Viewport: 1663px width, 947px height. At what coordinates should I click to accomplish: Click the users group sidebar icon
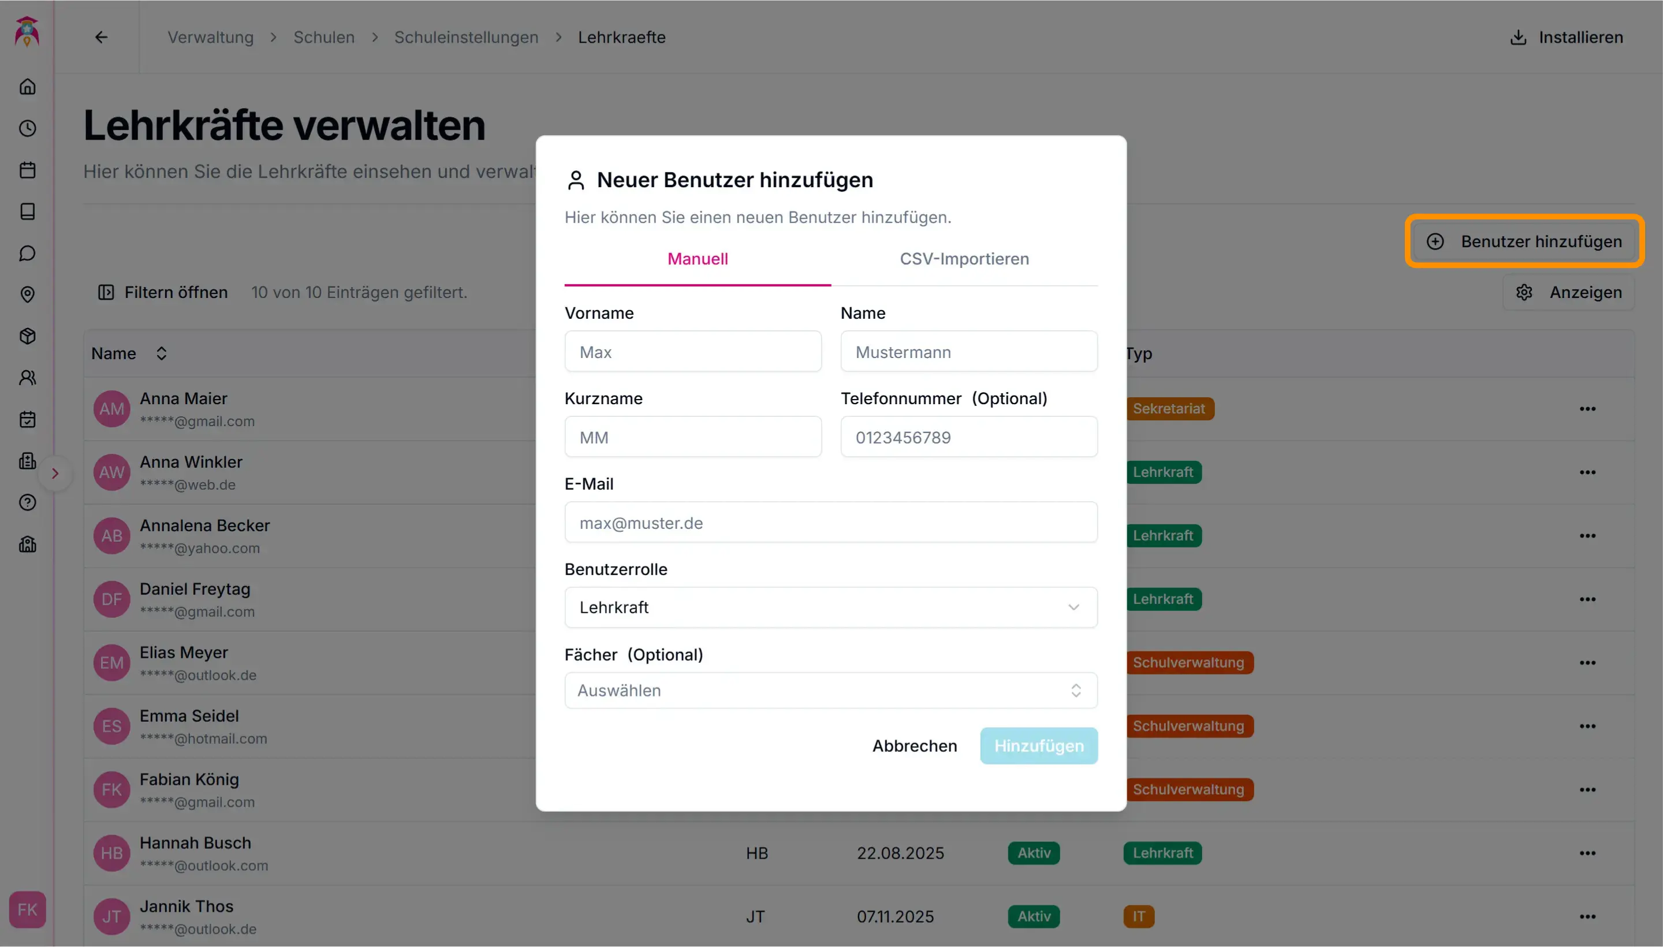[27, 378]
